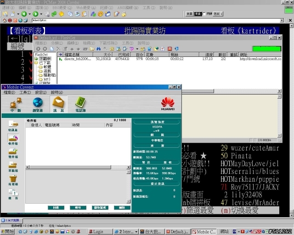Open Mobile Connect 設定(S) menu
294x235 pixels.
(41, 92)
